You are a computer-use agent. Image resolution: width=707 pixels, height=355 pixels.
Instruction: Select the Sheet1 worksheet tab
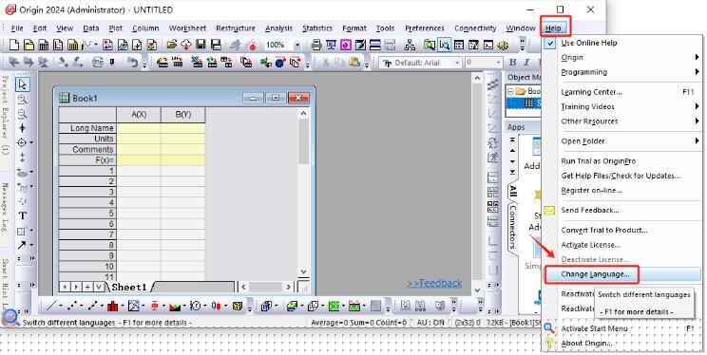[x=129, y=288]
